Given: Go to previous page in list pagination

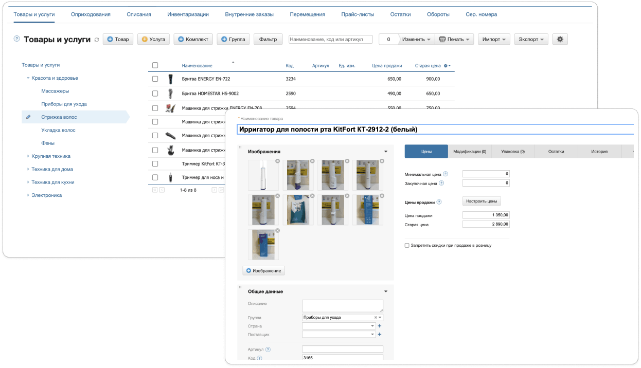Looking at the screenshot, I should point(162,190).
